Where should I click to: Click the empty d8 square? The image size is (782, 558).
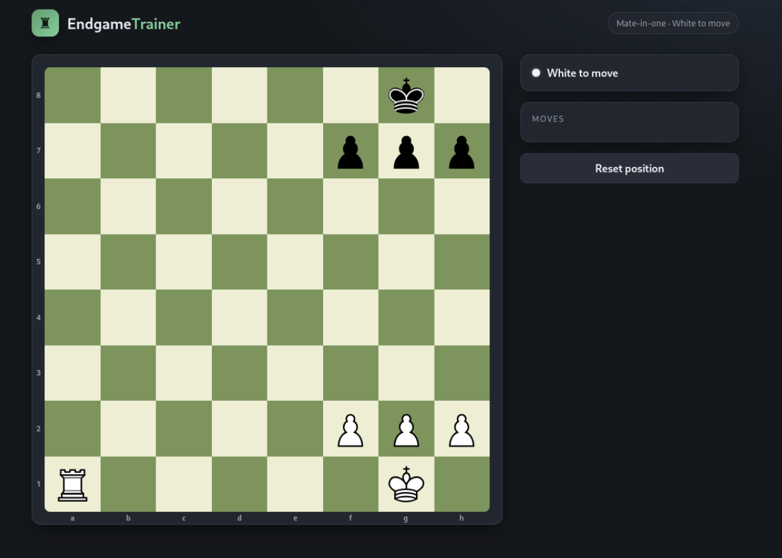point(239,95)
